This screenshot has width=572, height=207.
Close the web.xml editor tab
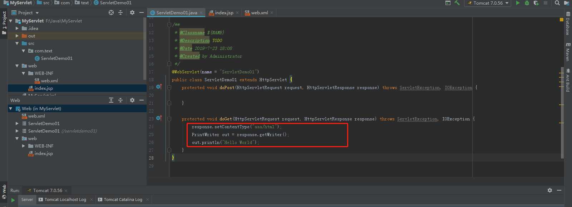[x=272, y=13]
